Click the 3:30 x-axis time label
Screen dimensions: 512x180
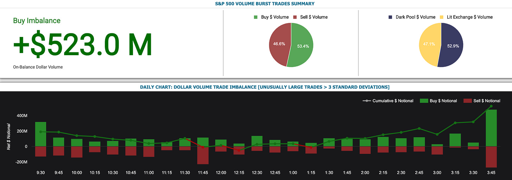tap(473, 173)
